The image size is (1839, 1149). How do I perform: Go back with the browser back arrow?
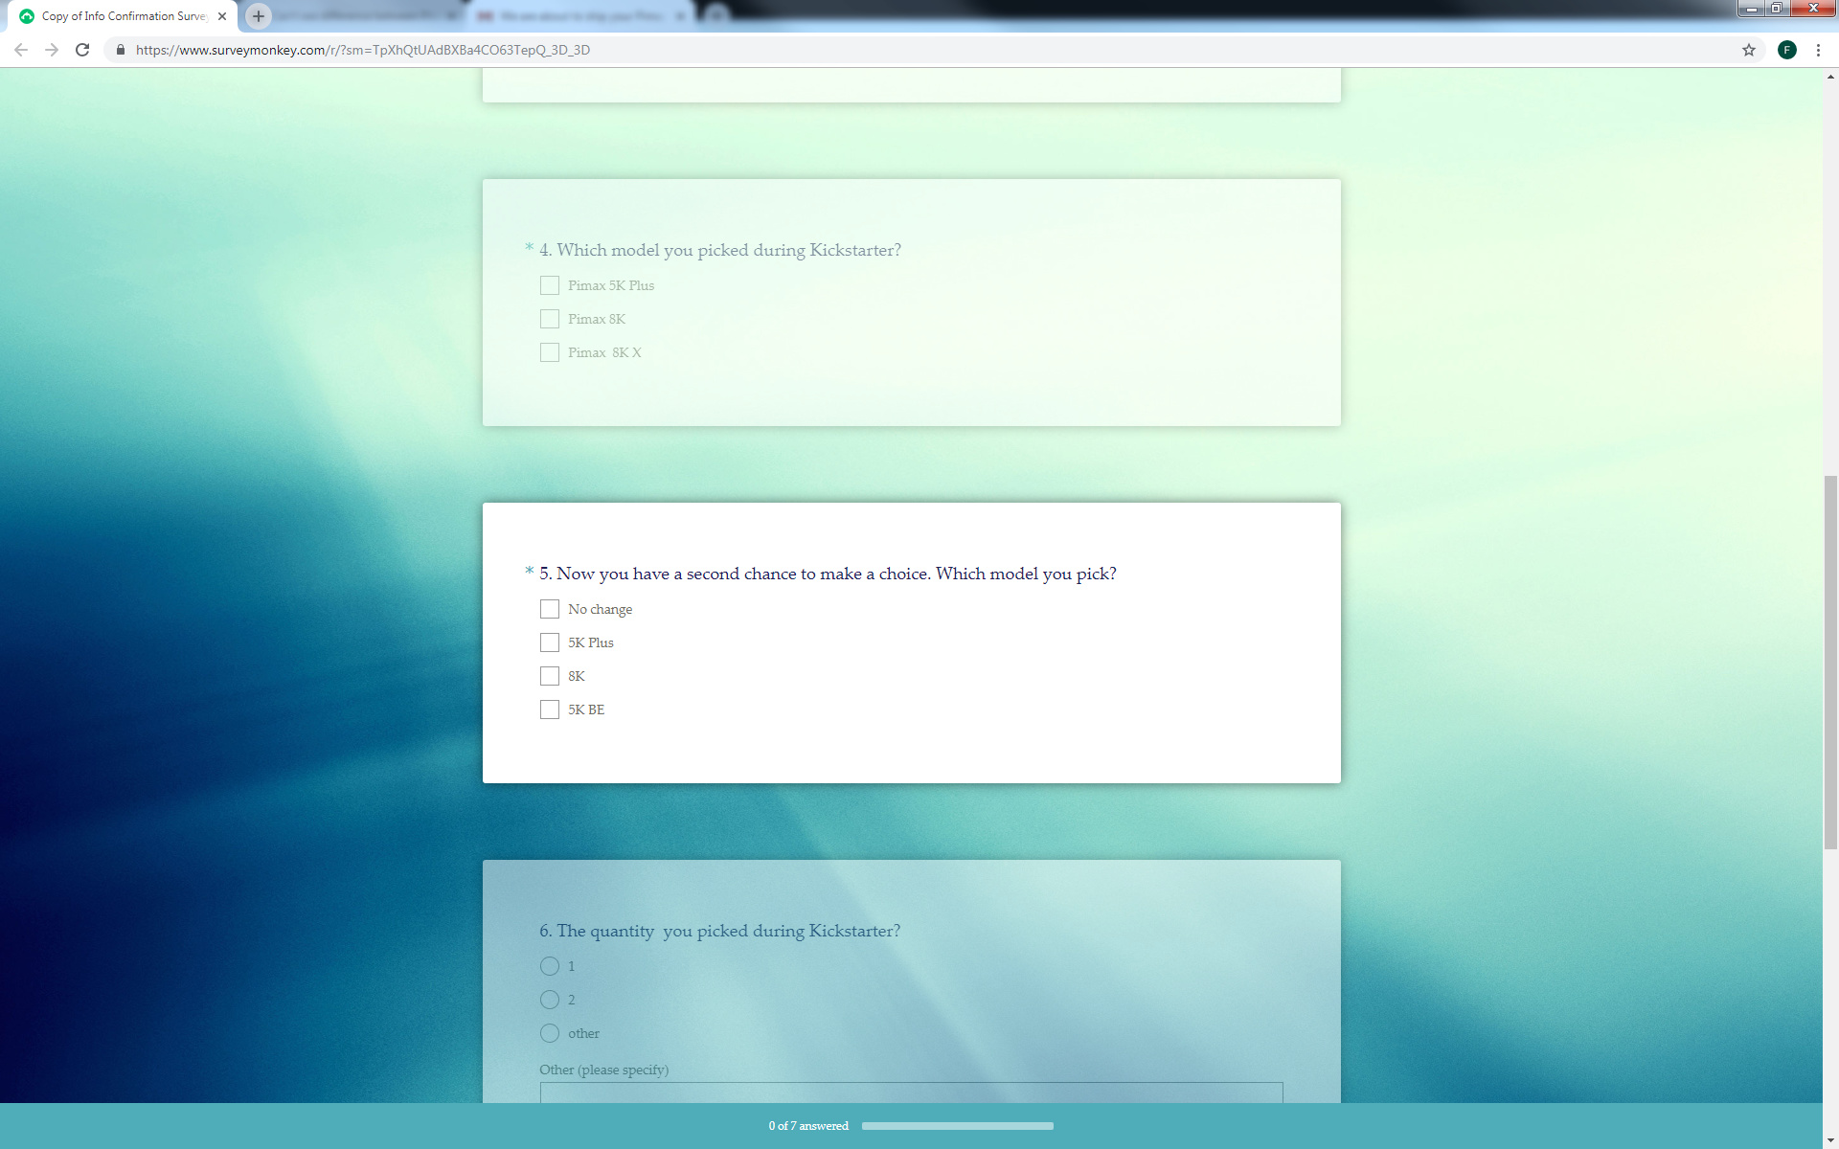(21, 50)
